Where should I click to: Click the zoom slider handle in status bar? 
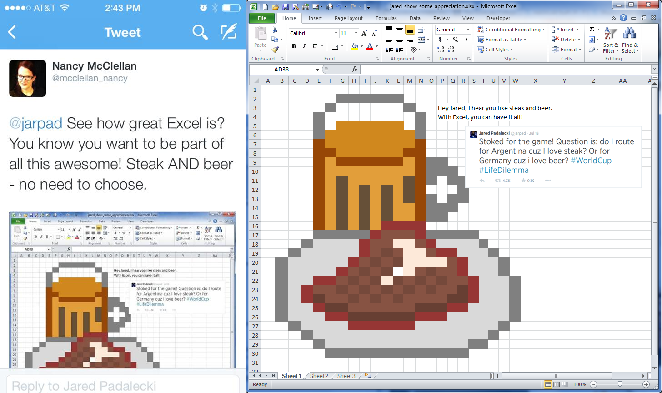tap(619, 384)
